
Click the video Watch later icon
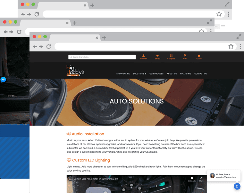pos(192,179)
